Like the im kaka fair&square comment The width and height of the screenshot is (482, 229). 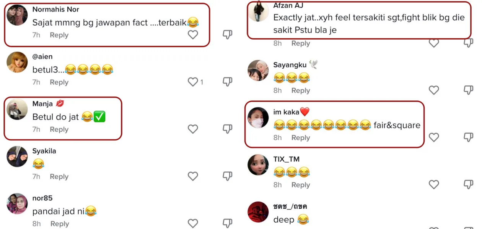click(x=434, y=137)
